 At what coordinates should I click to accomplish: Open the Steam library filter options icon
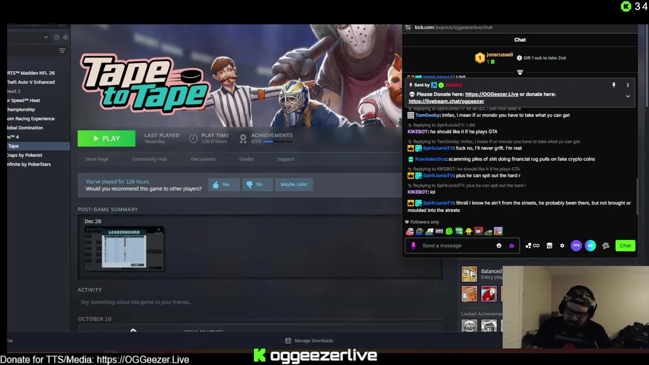(x=62, y=51)
